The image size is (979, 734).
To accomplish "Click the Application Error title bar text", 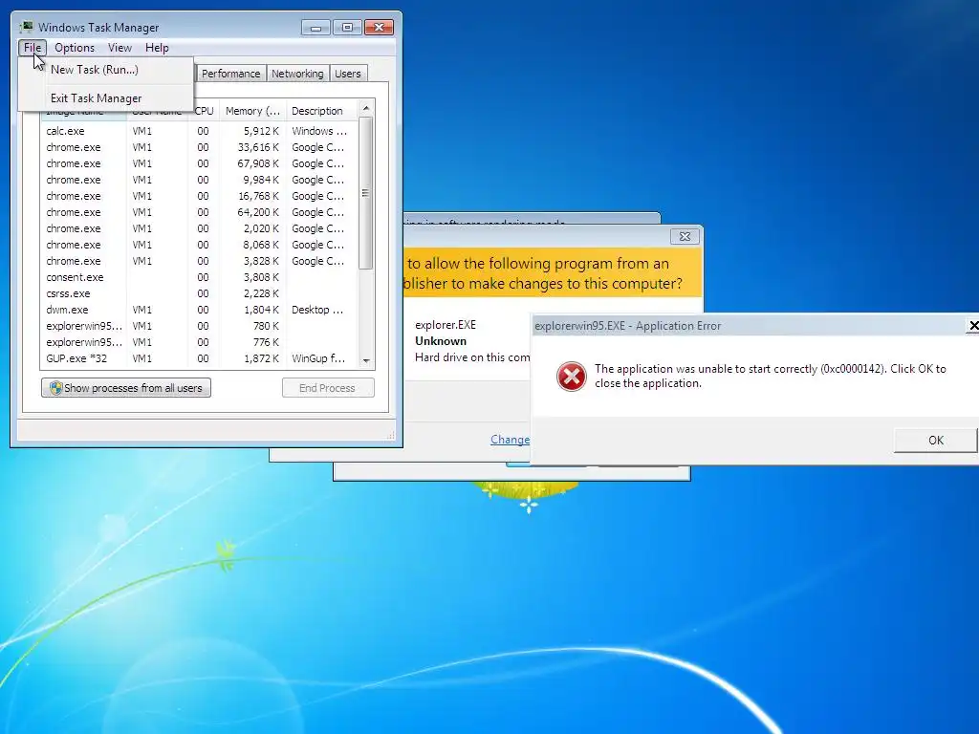I will click(x=627, y=326).
